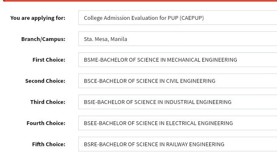Open the Fourth Choice program dropdown
Viewport: 277px width, 161px height.
178,123
